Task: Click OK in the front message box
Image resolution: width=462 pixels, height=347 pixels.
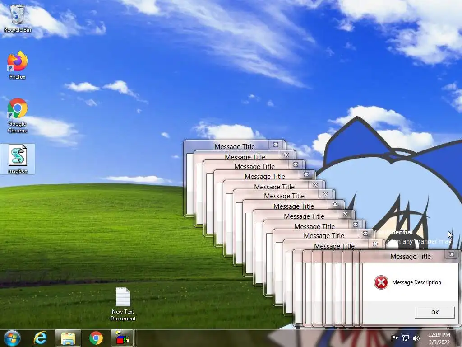Action: (434, 313)
